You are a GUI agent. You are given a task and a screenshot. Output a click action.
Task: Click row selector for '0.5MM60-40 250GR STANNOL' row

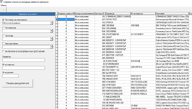(57, 16)
